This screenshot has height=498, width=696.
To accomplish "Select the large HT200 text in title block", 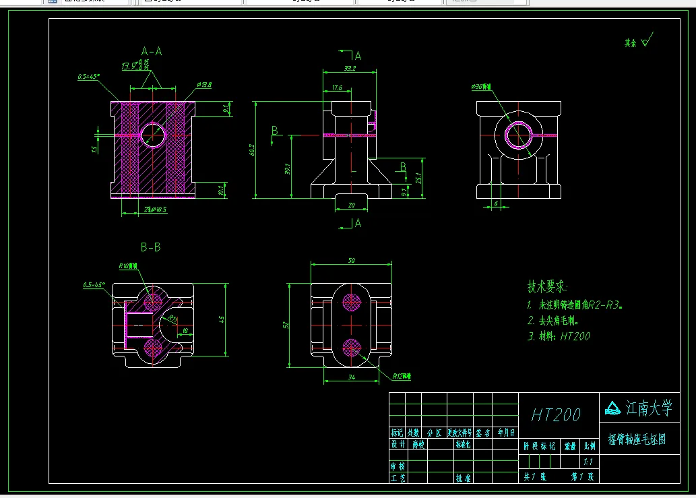I will (556, 415).
